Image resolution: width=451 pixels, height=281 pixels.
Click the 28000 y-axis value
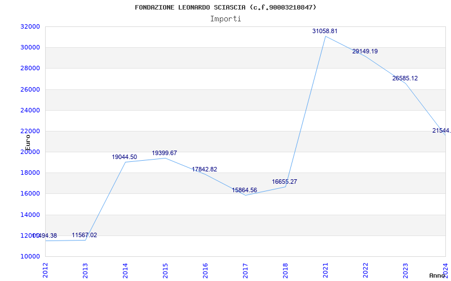point(30,68)
